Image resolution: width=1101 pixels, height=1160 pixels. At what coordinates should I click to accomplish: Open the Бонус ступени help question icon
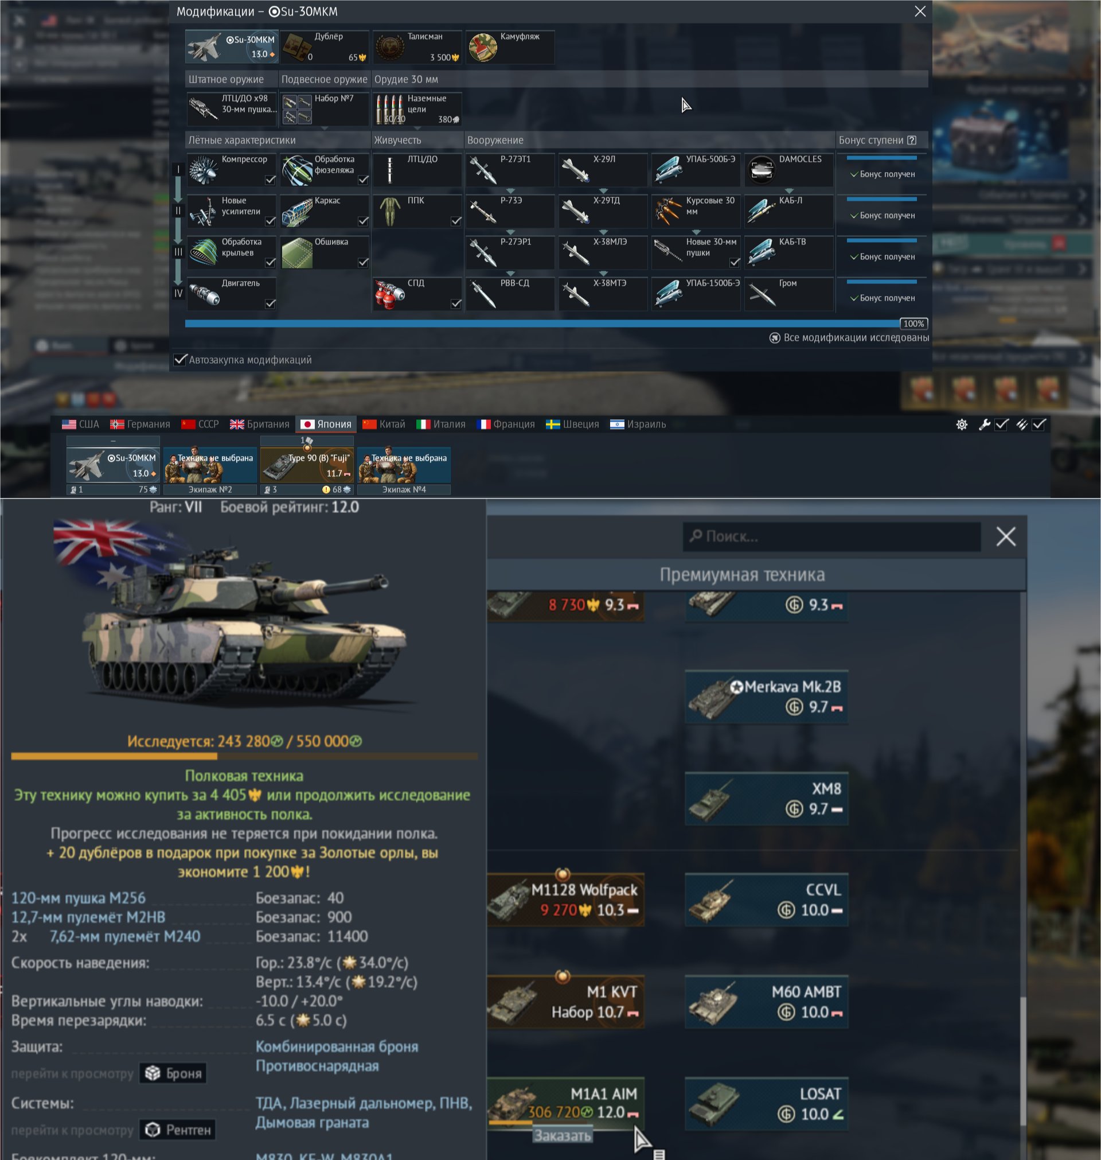[911, 141]
